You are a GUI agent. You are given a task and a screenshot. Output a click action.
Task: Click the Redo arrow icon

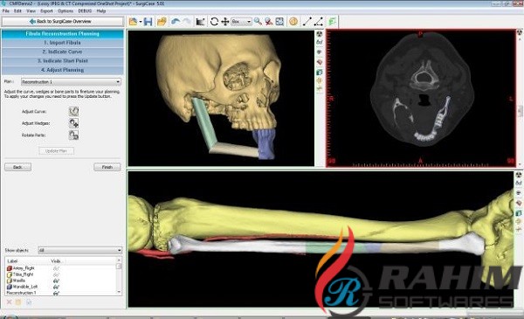(x=187, y=22)
